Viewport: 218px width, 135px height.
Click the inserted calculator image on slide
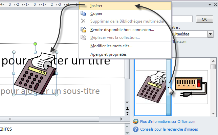(x=35, y=73)
